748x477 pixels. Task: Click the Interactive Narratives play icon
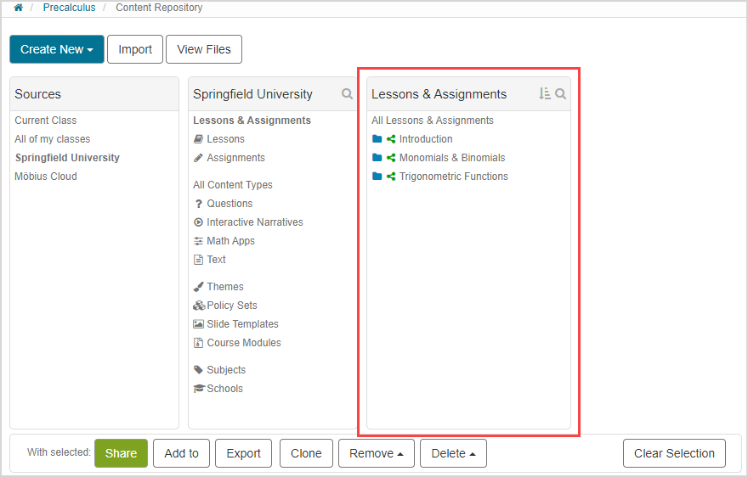[198, 222]
